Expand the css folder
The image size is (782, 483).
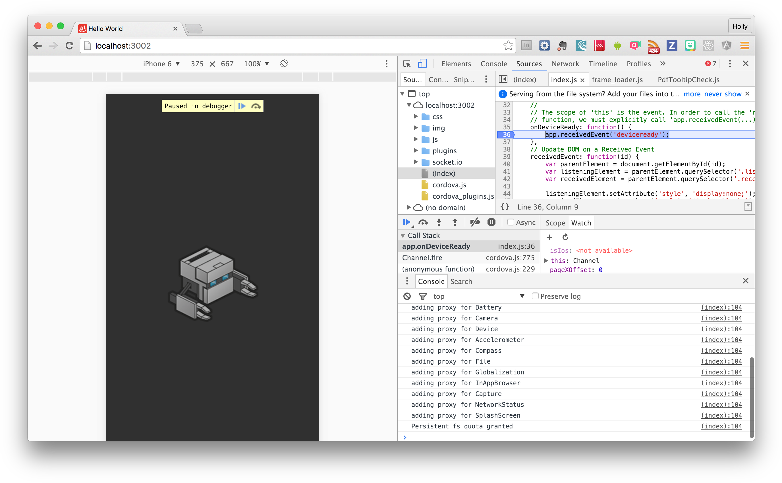click(416, 116)
